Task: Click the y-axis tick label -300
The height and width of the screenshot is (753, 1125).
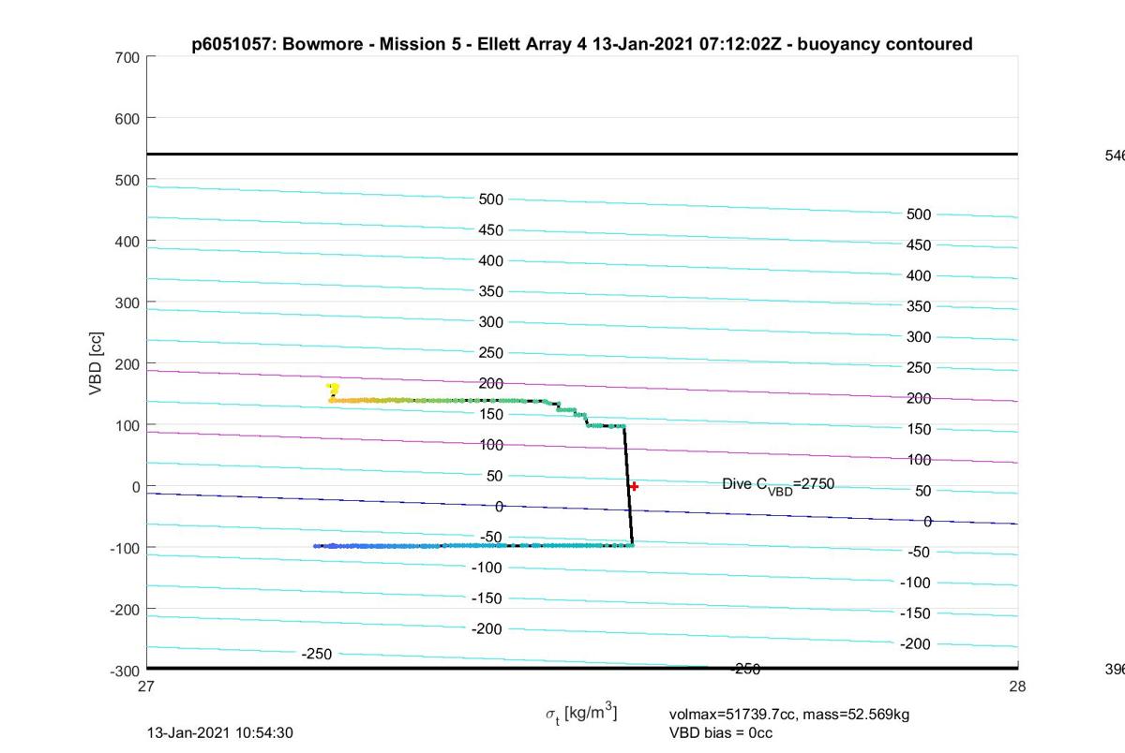Action: click(x=126, y=671)
